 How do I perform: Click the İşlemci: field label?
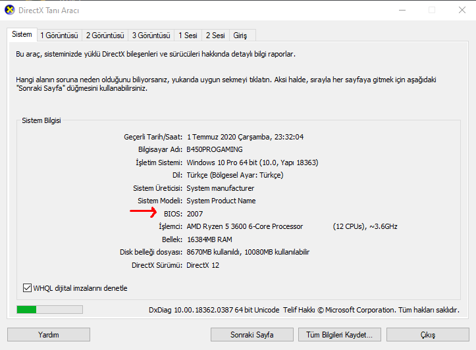[171, 226]
